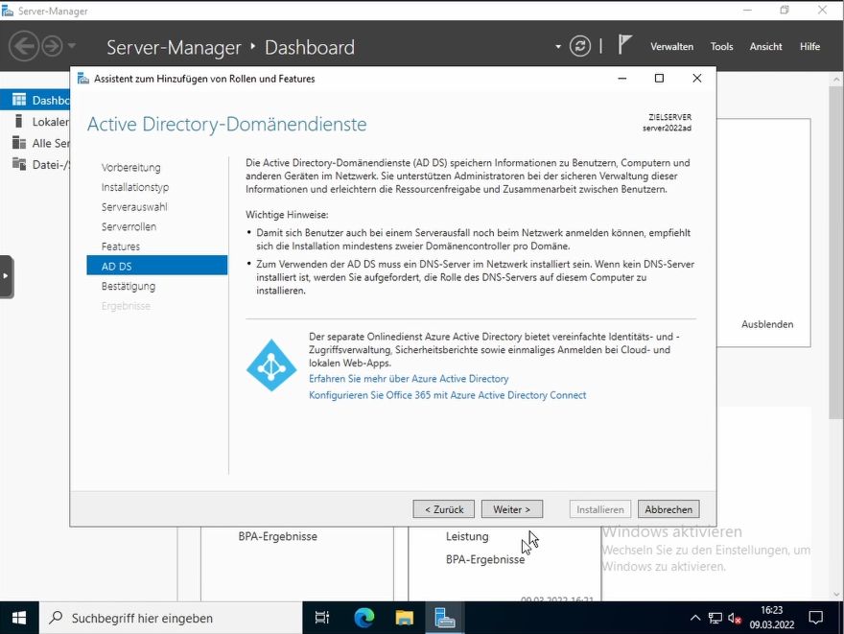Open Konfigurieren Sie Office 365 link

pos(447,395)
